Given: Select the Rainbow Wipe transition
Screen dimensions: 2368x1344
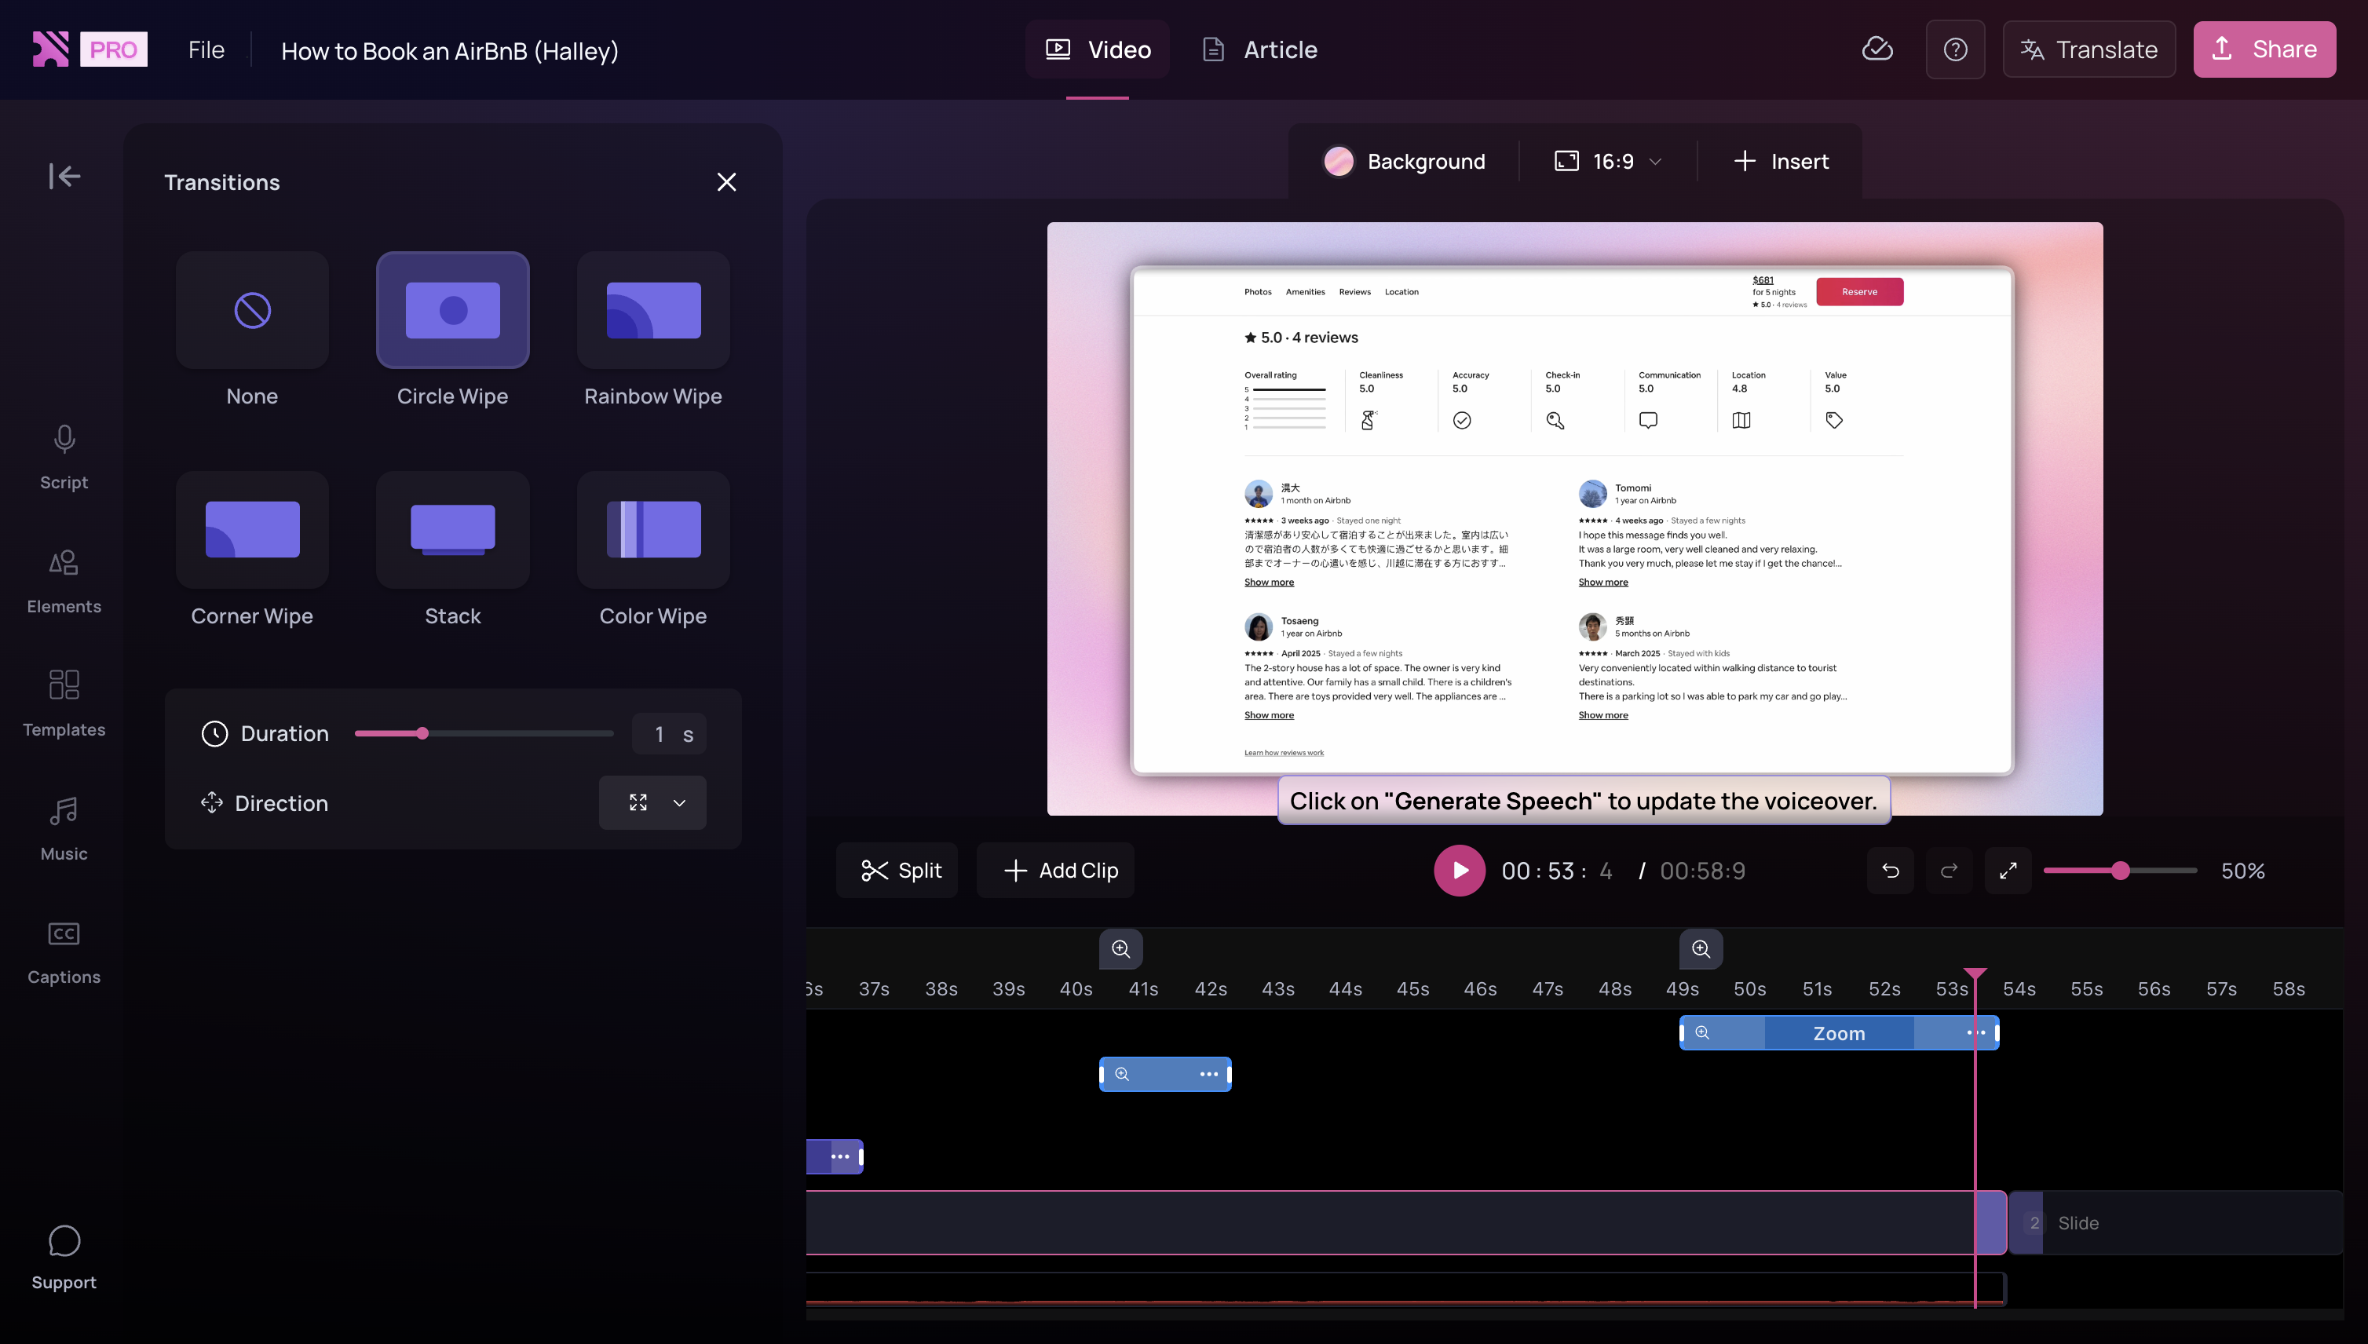Looking at the screenshot, I should tap(652, 310).
